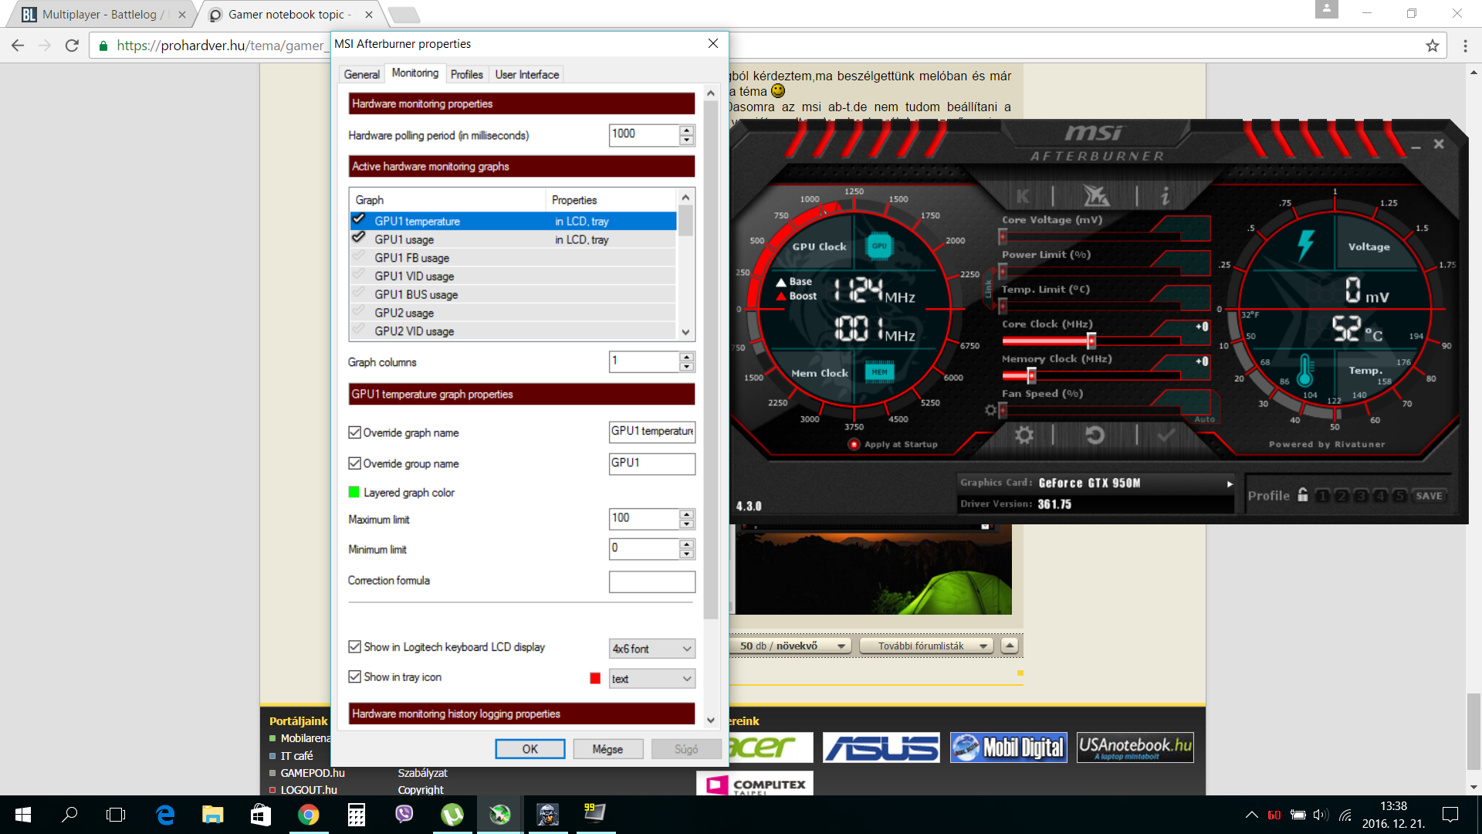
Task: Open the 4x6 font dropdown
Action: click(x=651, y=649)
